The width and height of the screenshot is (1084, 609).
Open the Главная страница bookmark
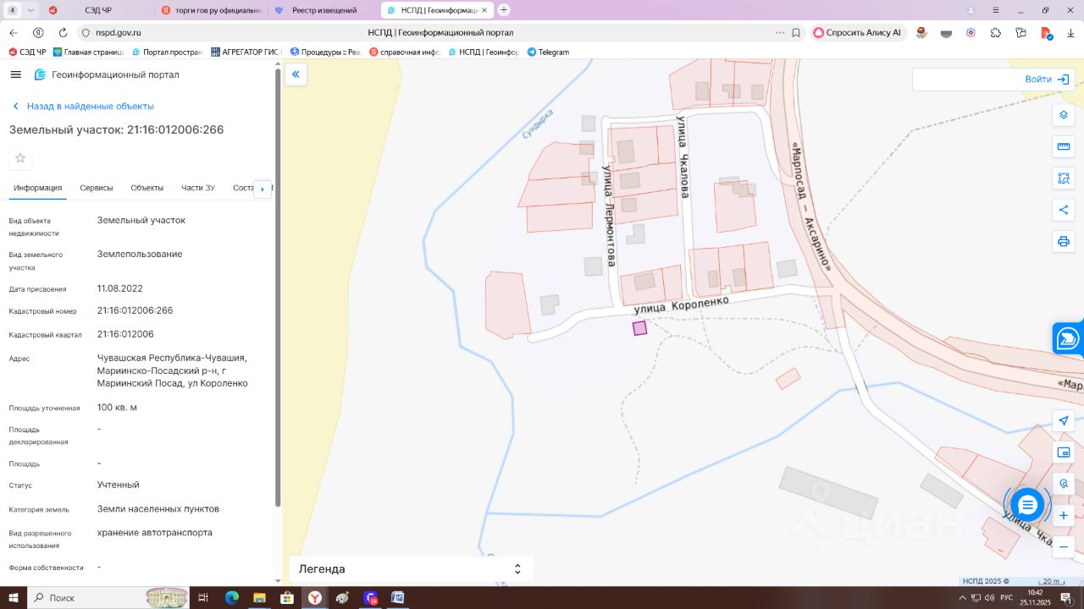pyautogui.click(x=88, y=52)
